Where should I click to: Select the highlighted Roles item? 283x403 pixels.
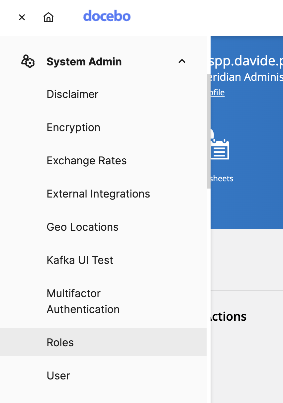coord(60,342)
